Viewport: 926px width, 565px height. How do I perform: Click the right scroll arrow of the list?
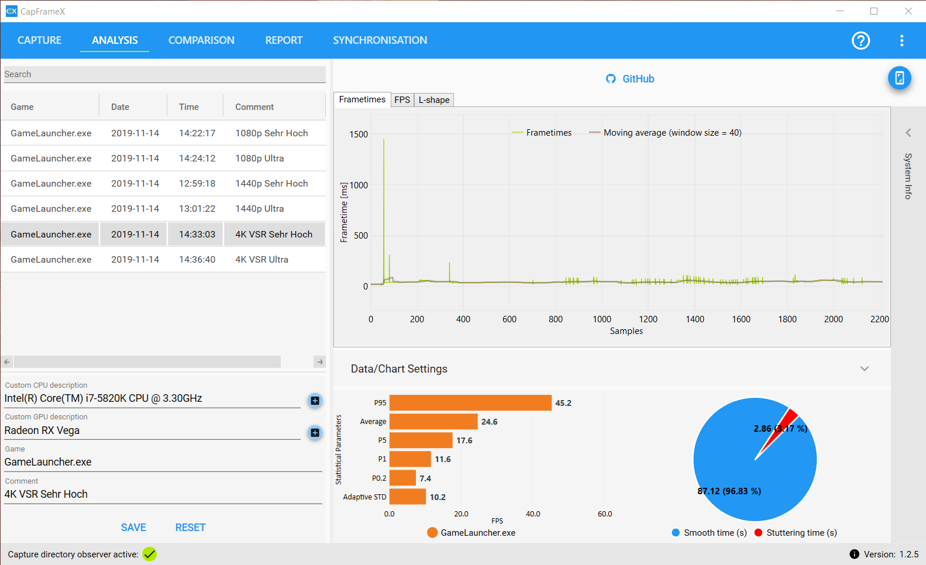point(319,362)
